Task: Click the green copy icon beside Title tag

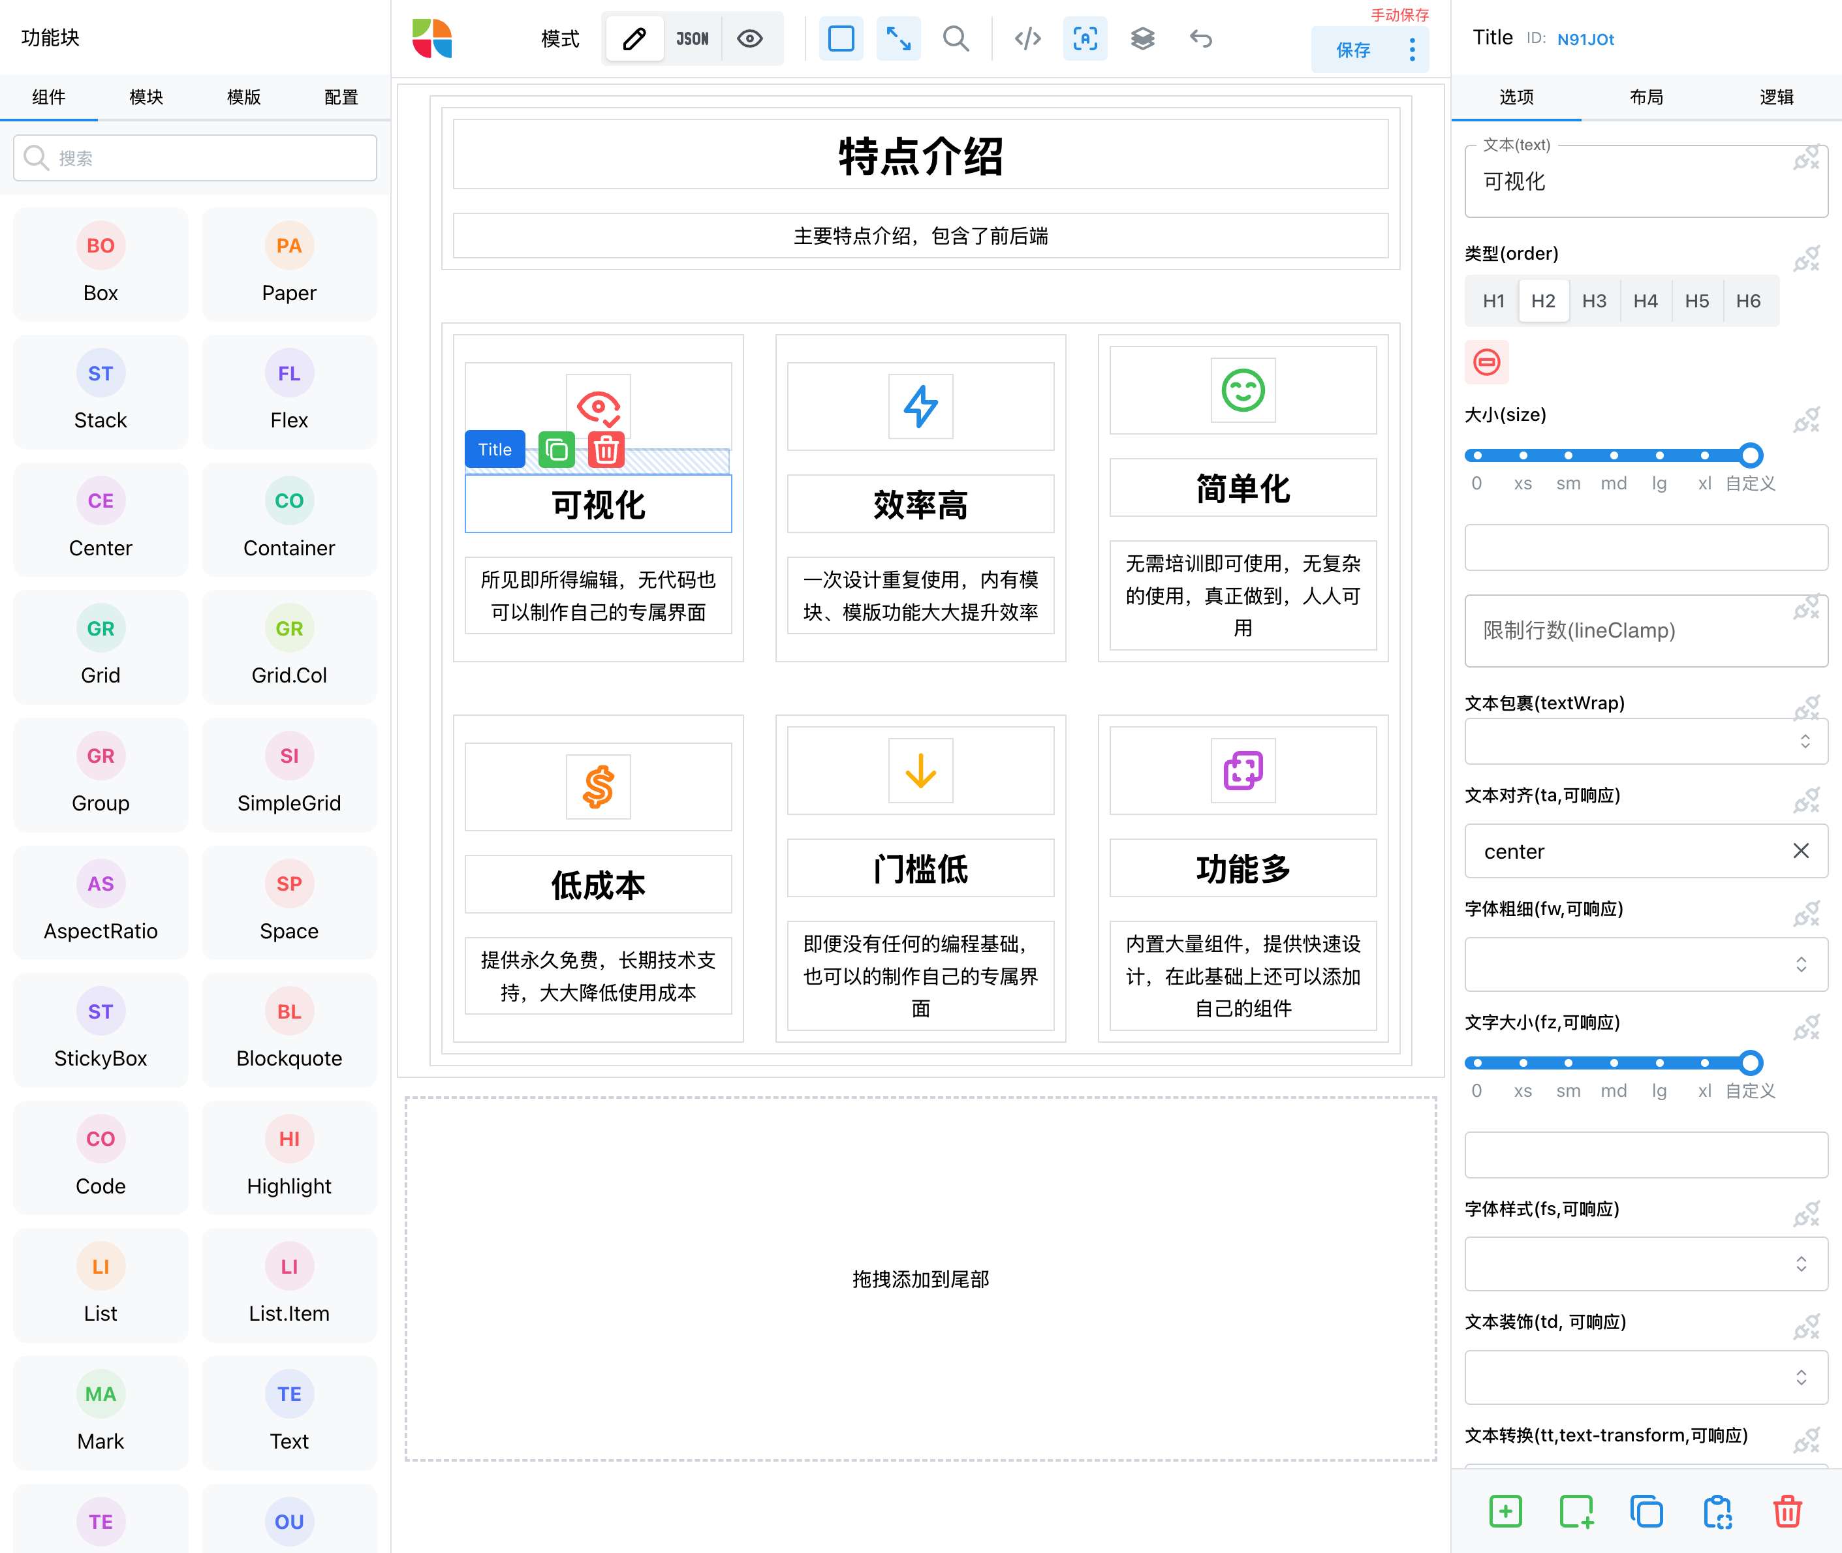Action: 557,450
